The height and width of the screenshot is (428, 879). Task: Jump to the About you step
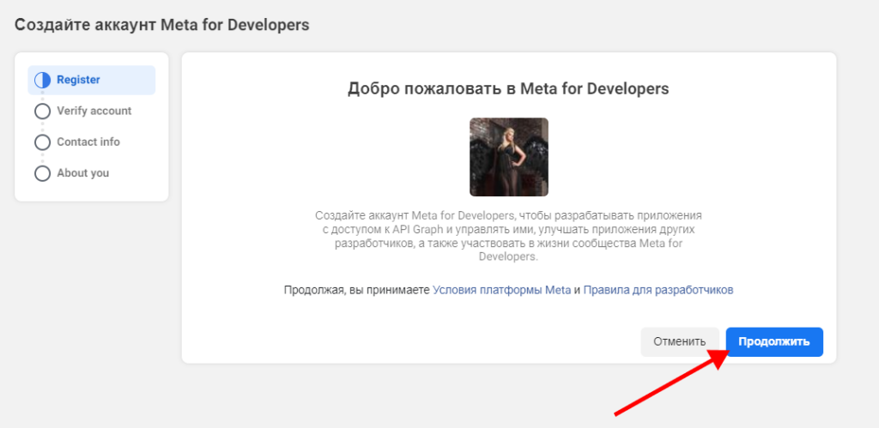(x=82, y=172)
